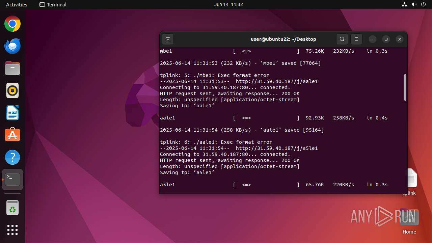Screen dimensions: 432x243
Task: Open new tab in terminal window
Action: (168, 39)
